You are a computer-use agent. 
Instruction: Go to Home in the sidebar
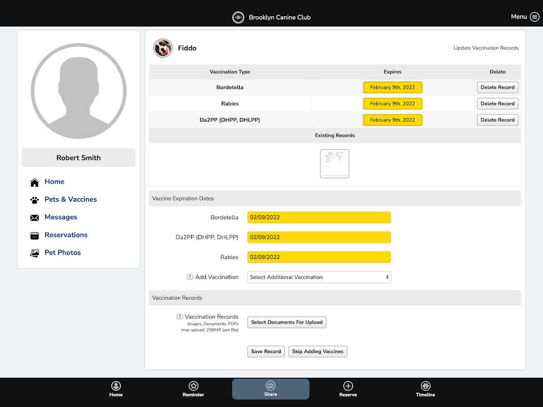tap(54, 182)
